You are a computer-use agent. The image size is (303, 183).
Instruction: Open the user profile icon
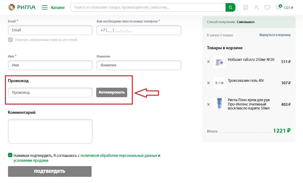click(x=257, y=7)
